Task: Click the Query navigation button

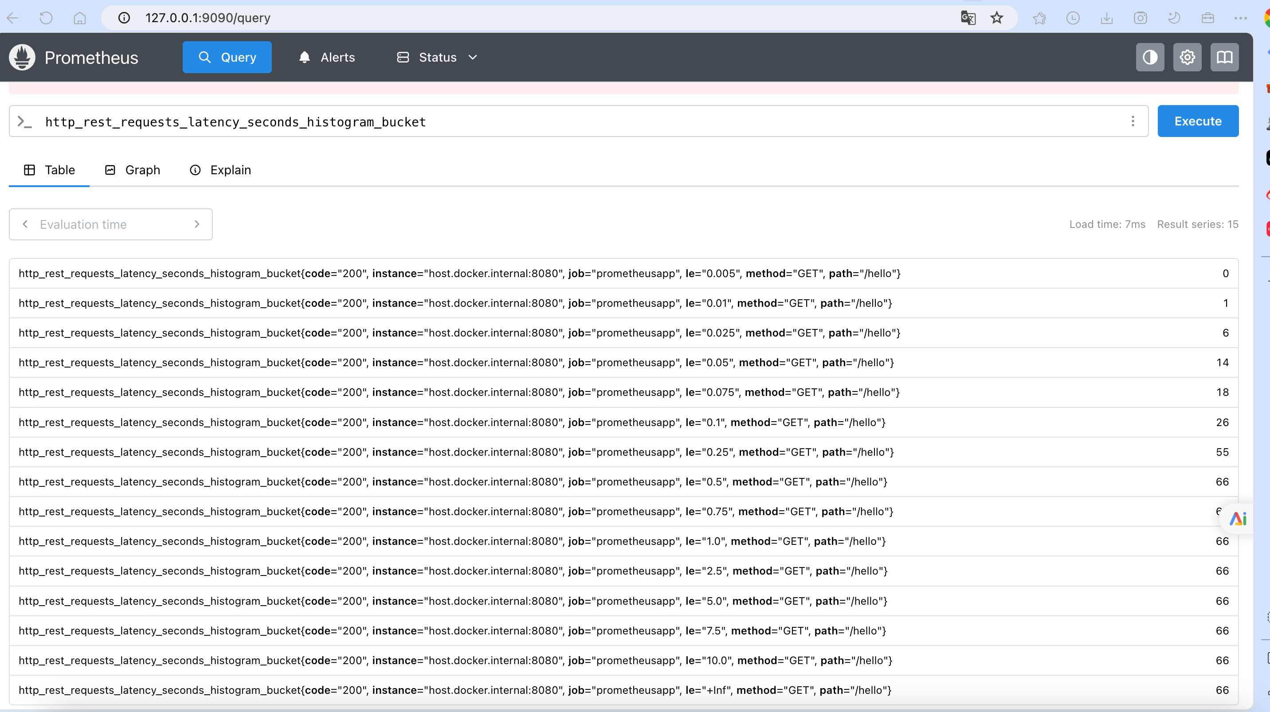Action: 227,58
